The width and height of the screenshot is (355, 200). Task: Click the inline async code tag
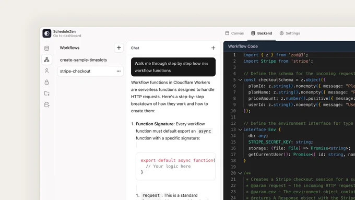205,131
